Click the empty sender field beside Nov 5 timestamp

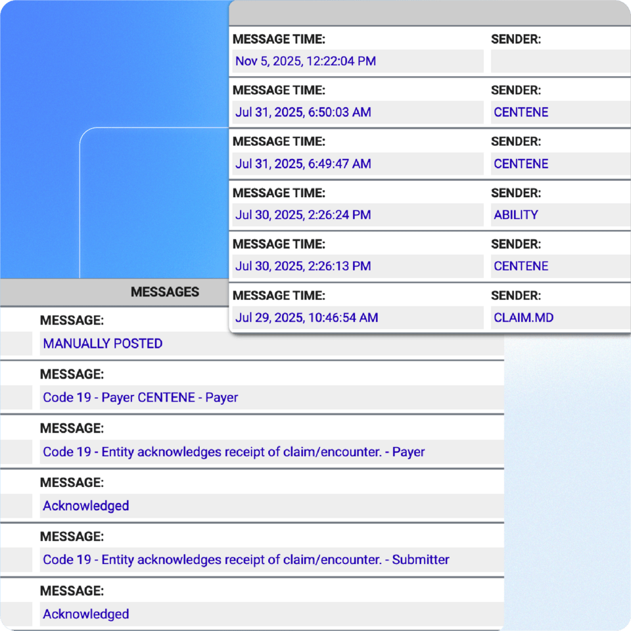click(x=559, y=60)
